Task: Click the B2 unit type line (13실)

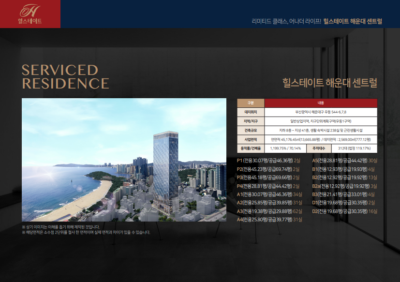Action: click(345, 178)
